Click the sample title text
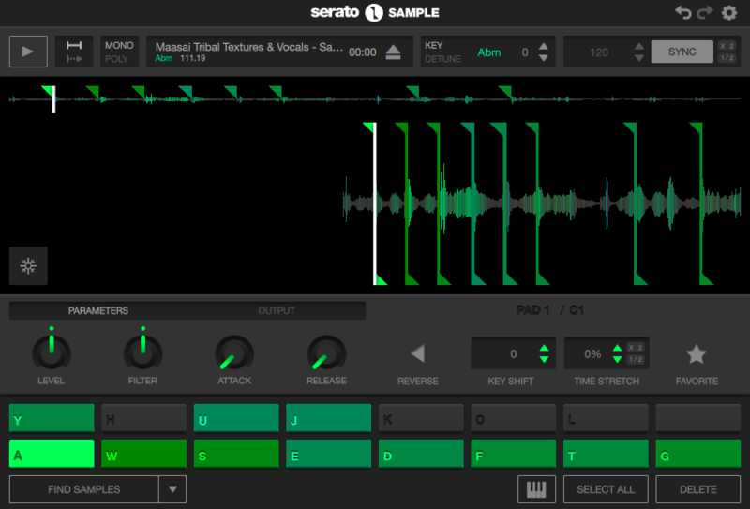750x509 pixels. 248,47
